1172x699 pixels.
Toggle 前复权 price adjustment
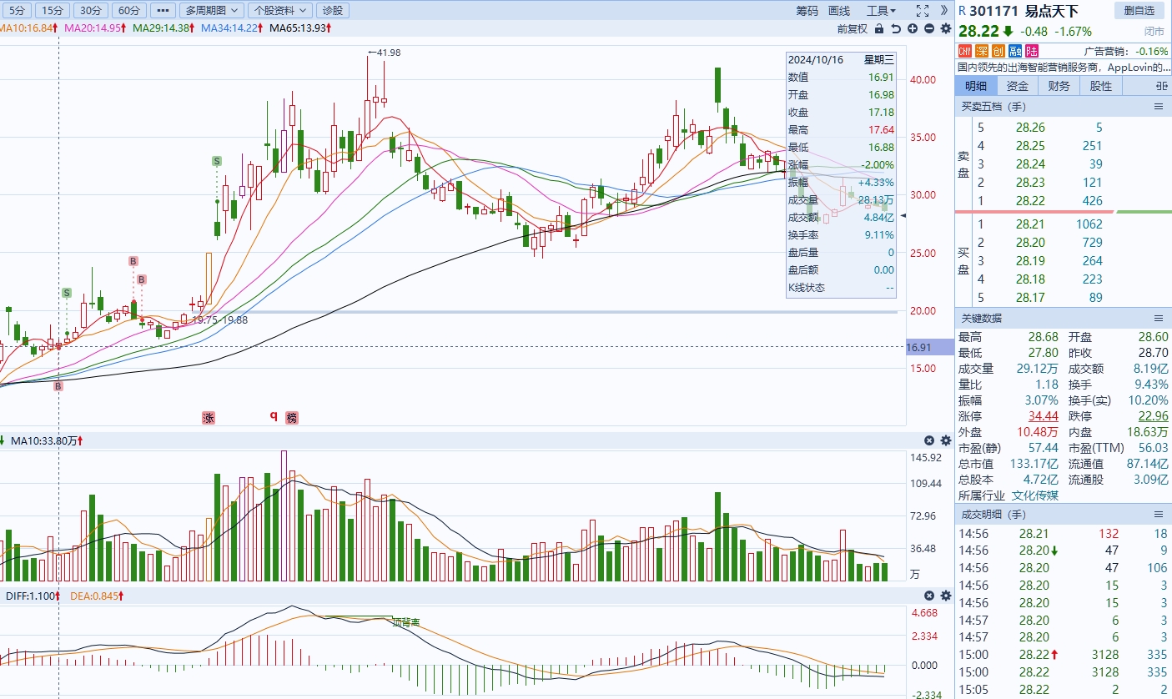[x=853, y=28]
